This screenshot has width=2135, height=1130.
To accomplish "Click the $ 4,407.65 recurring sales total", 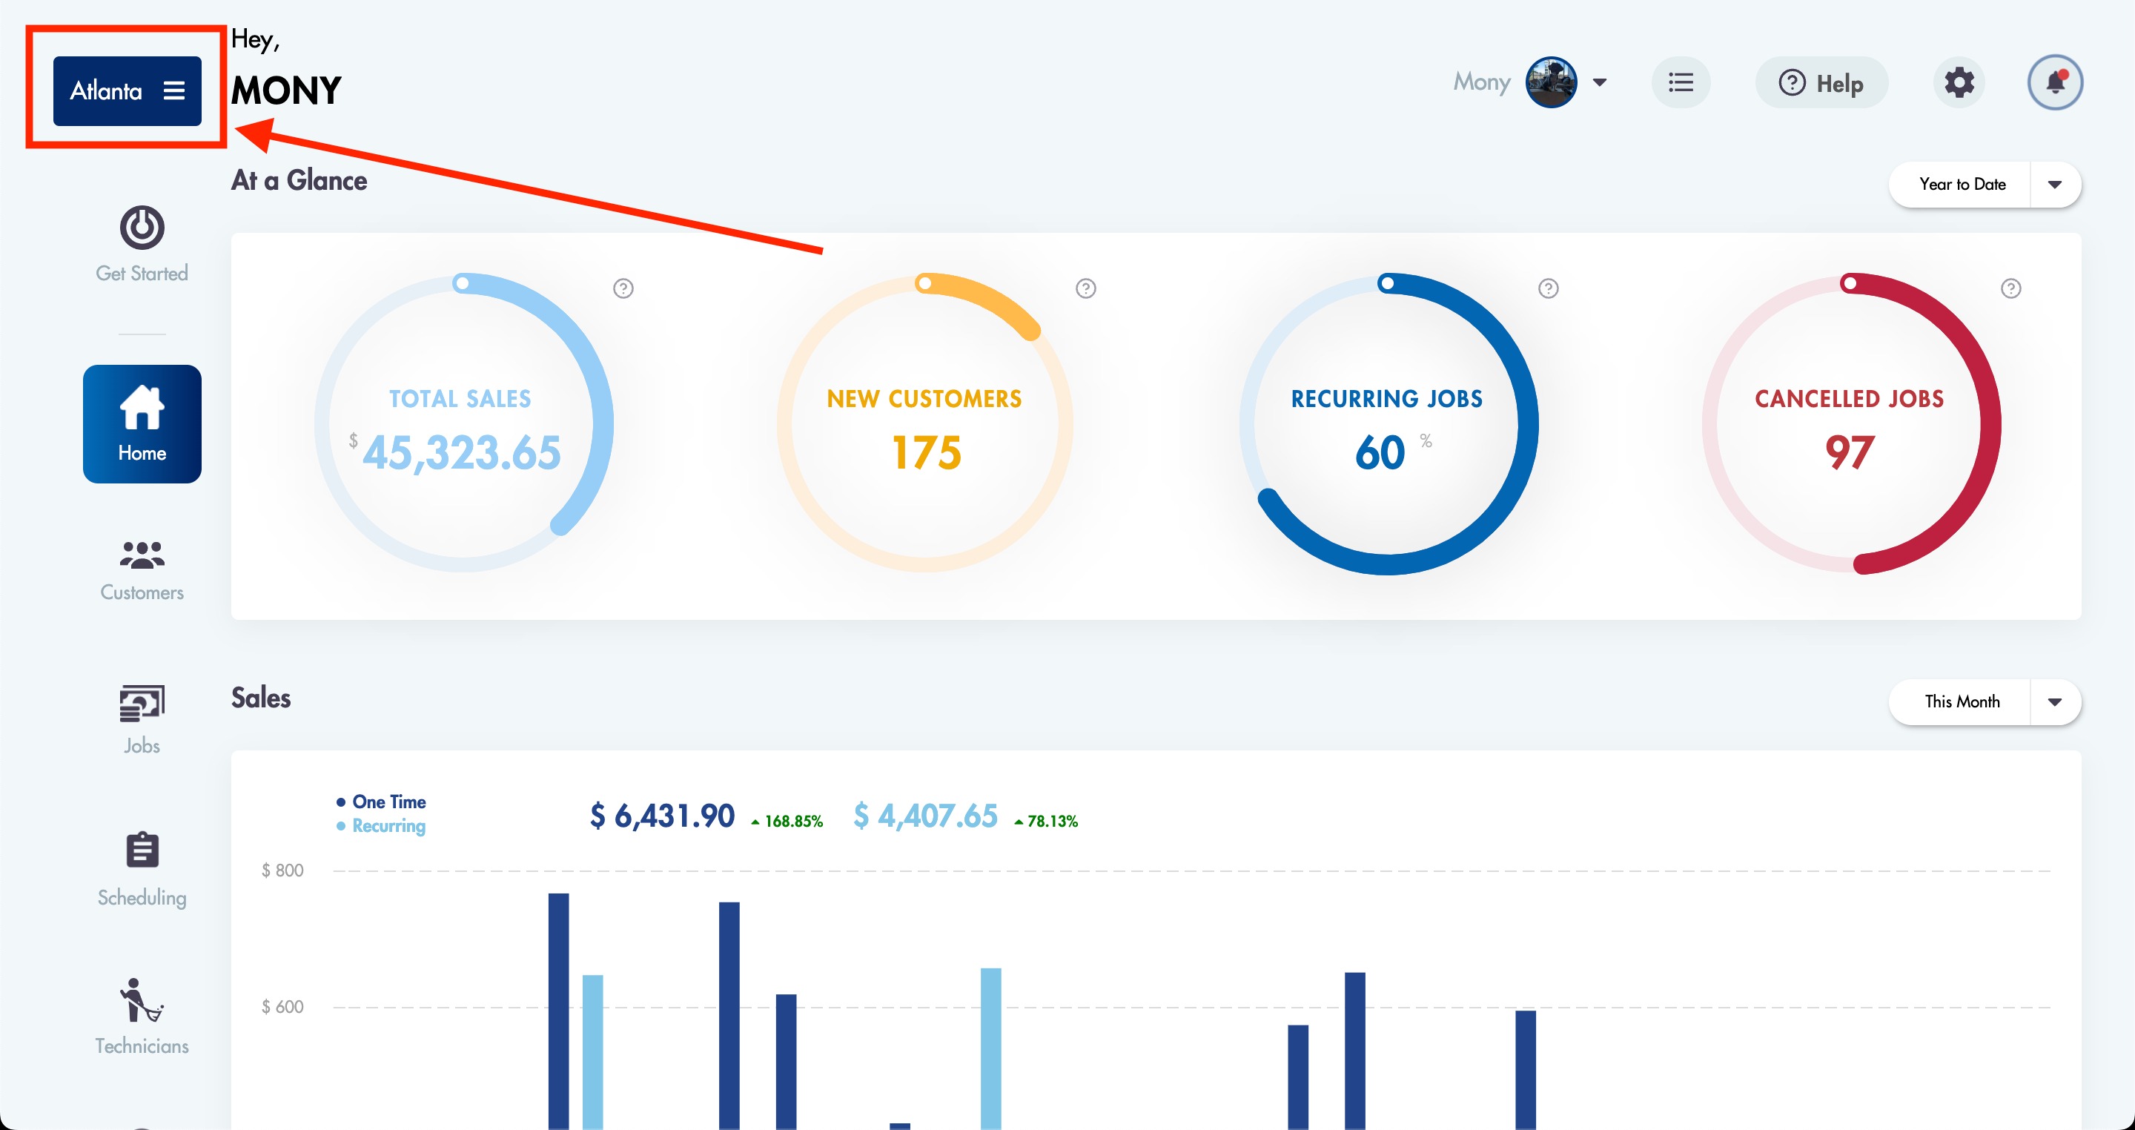I will point(925,816).
